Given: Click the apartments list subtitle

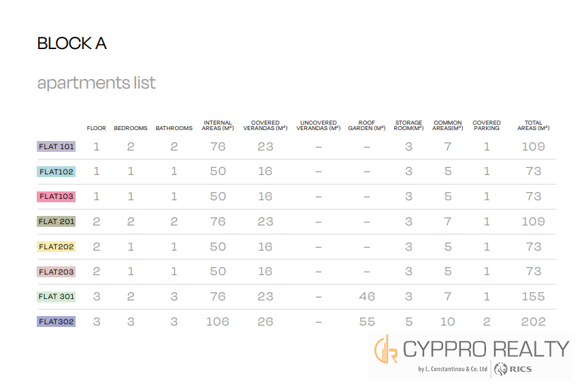Looking at the screenshot, I should click(x=96, y=83).
